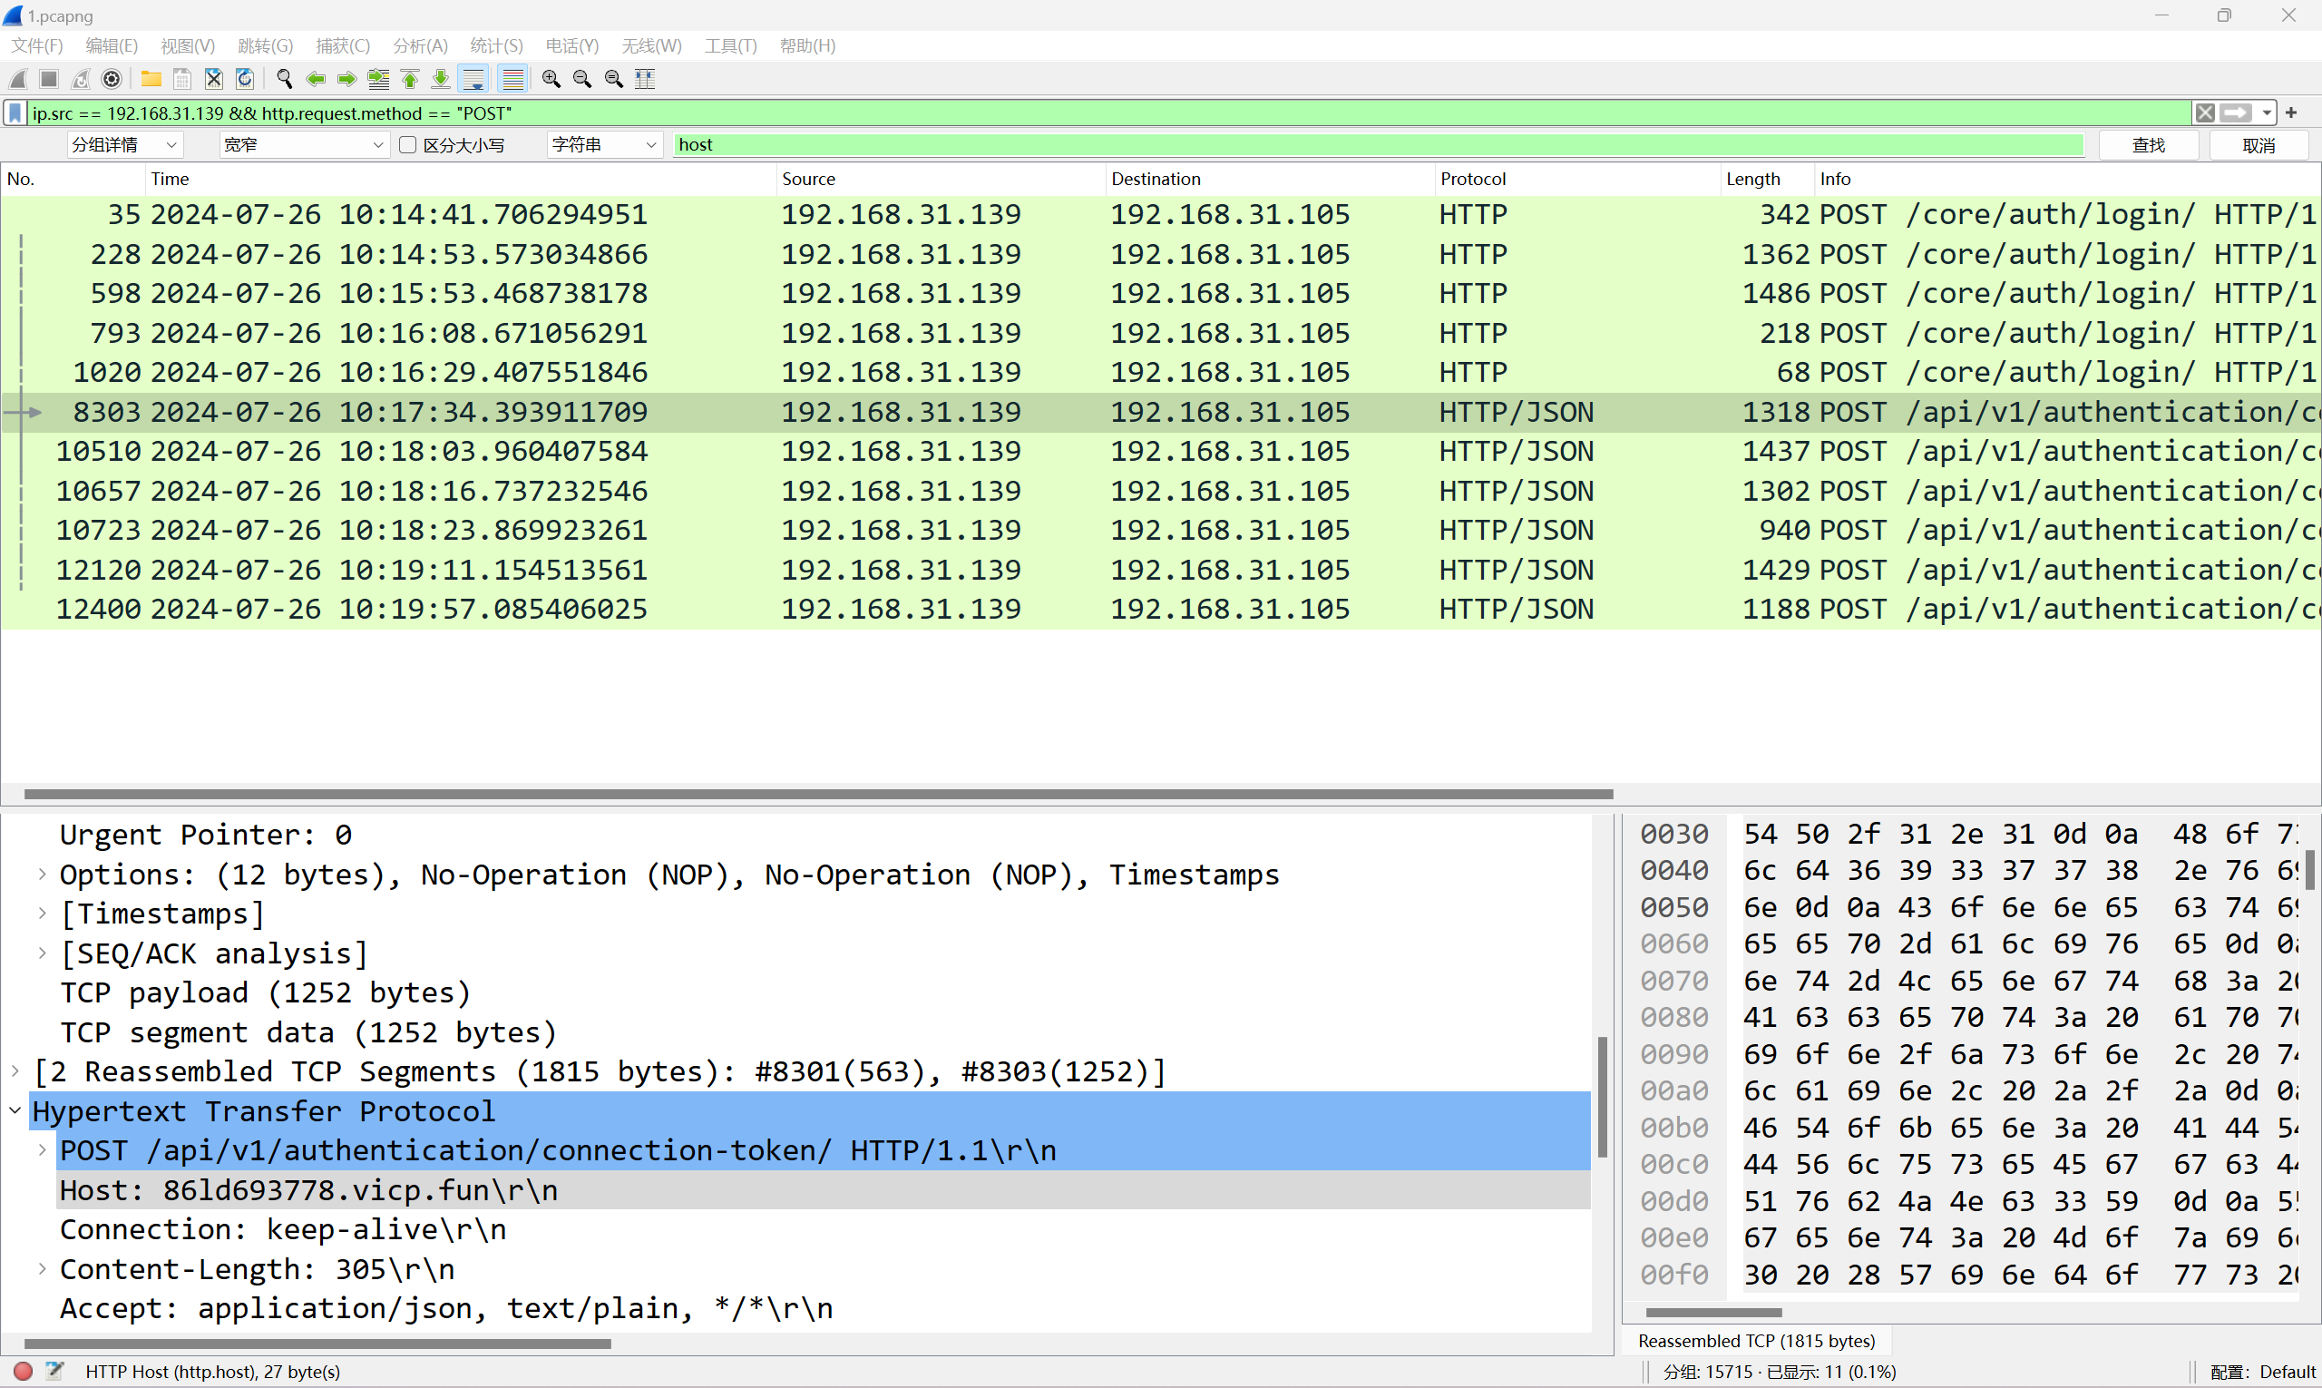Click the 查找 find button
Image resolution: width=2322 pixels, height=1388 pixels.
pos(2148,145)
